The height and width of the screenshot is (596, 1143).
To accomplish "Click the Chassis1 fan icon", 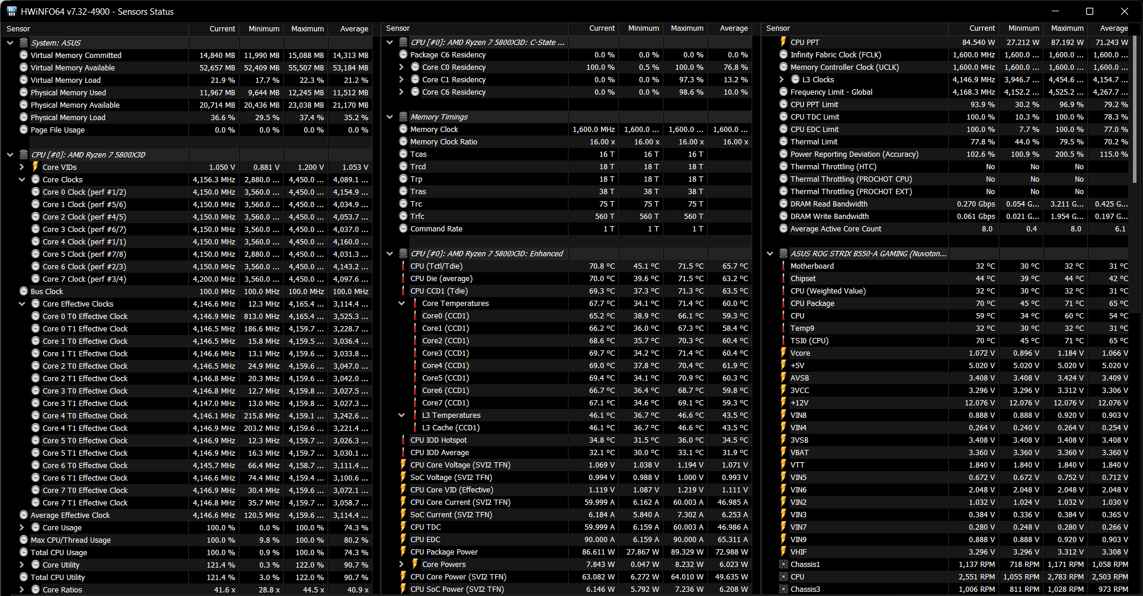I will click(784, 564).
